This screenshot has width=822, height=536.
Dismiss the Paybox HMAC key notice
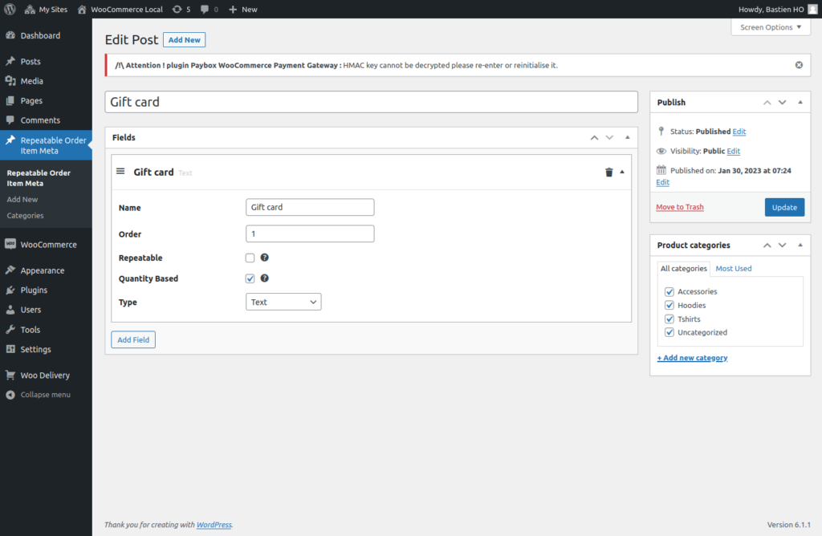pos(799,65)
